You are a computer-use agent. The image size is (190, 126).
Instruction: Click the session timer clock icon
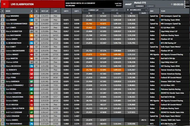[x=172, y=4]
